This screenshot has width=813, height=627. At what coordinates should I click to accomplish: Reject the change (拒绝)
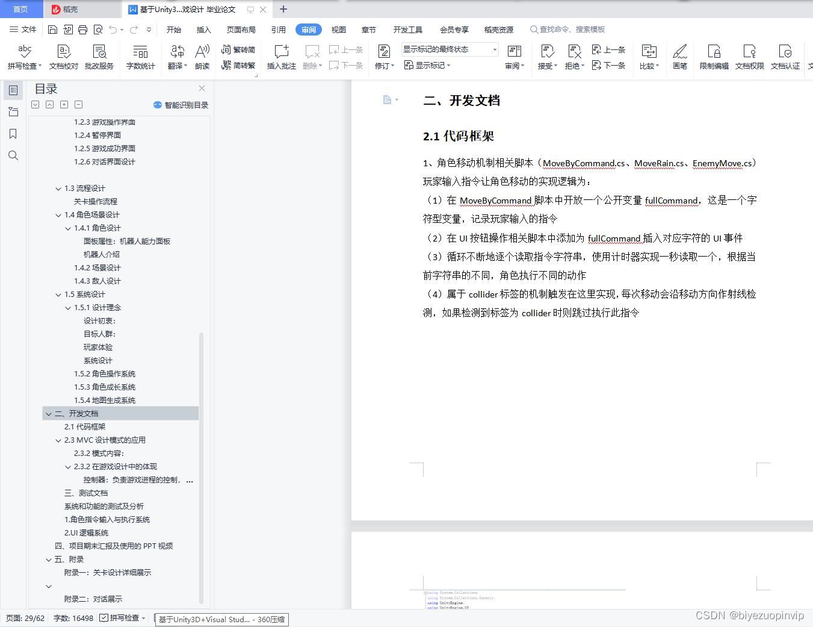(575, 57)
